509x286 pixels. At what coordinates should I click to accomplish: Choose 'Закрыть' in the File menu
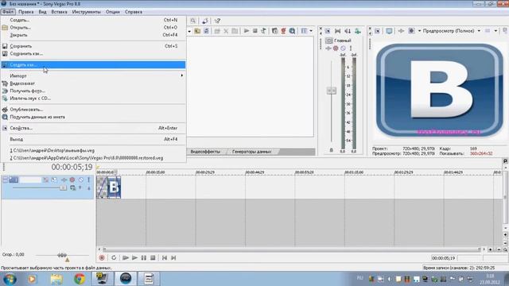pos(93,35)
